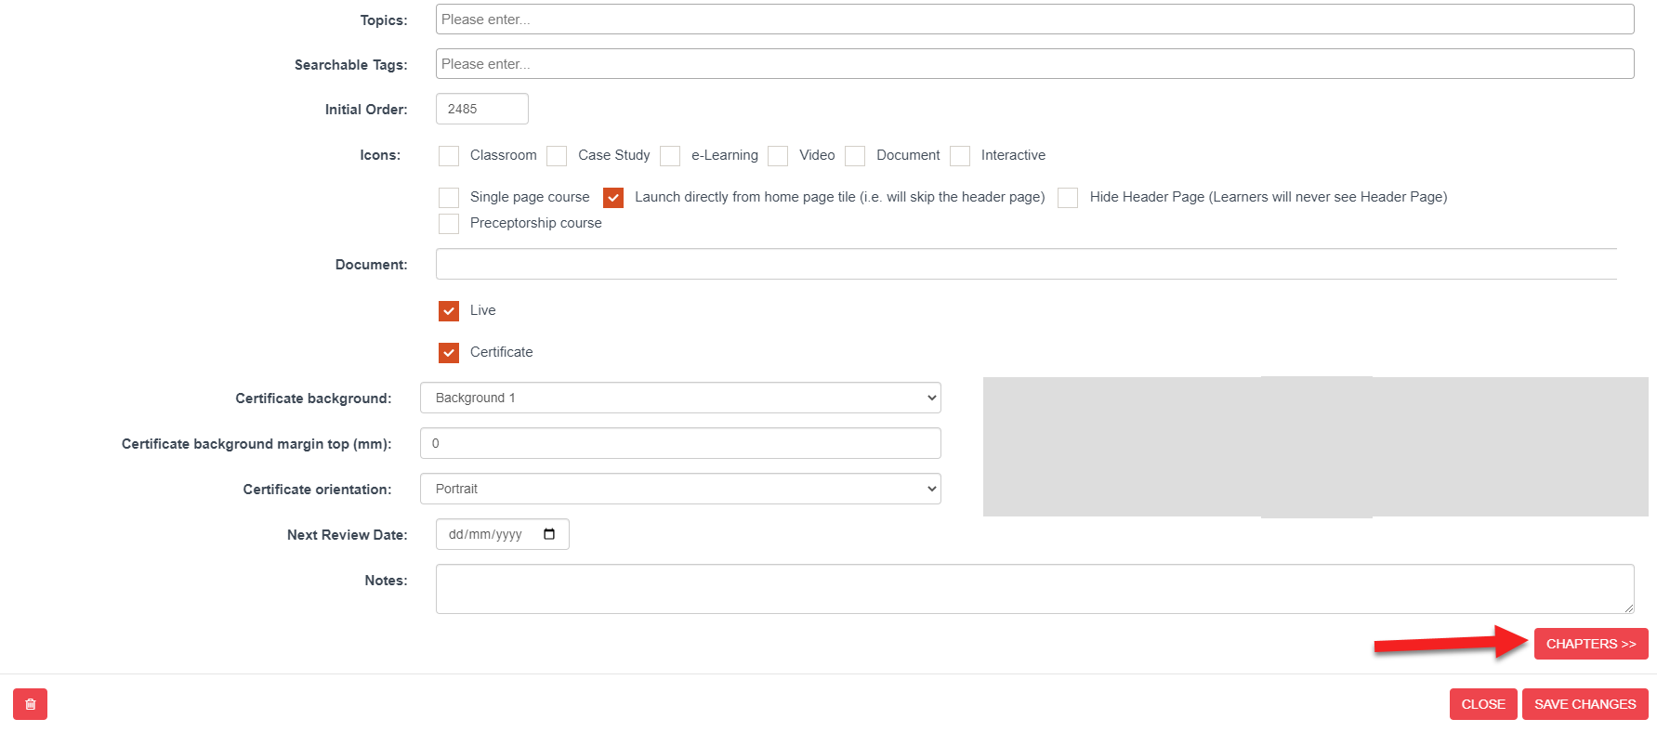Tick the Classroom icon checkbox

pos(449,156)
